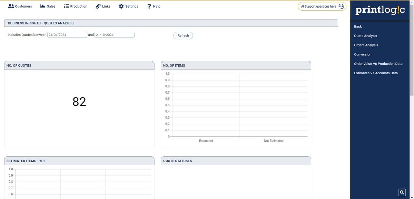414x199 pixels.
Task: Open the Production menu
Action: coord(75,6)
